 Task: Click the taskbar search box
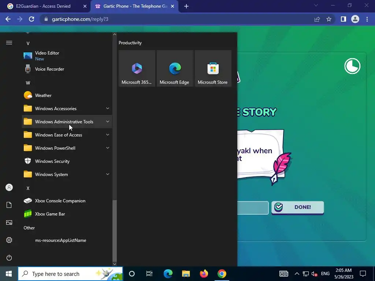pyautogui.click(x=70, y=274)
